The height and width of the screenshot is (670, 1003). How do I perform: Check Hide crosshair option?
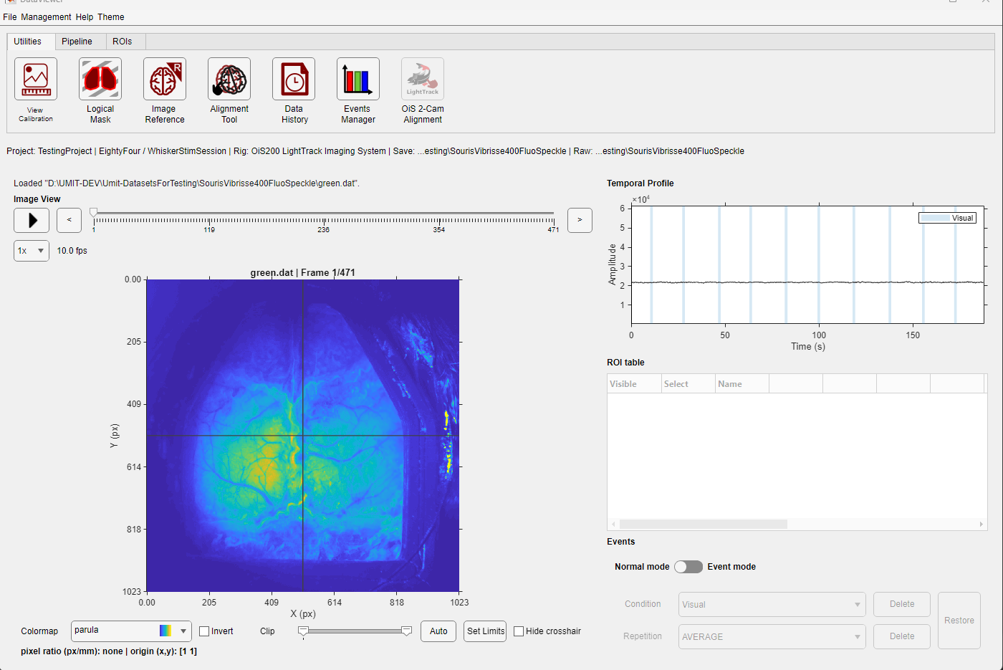point(519,631)
